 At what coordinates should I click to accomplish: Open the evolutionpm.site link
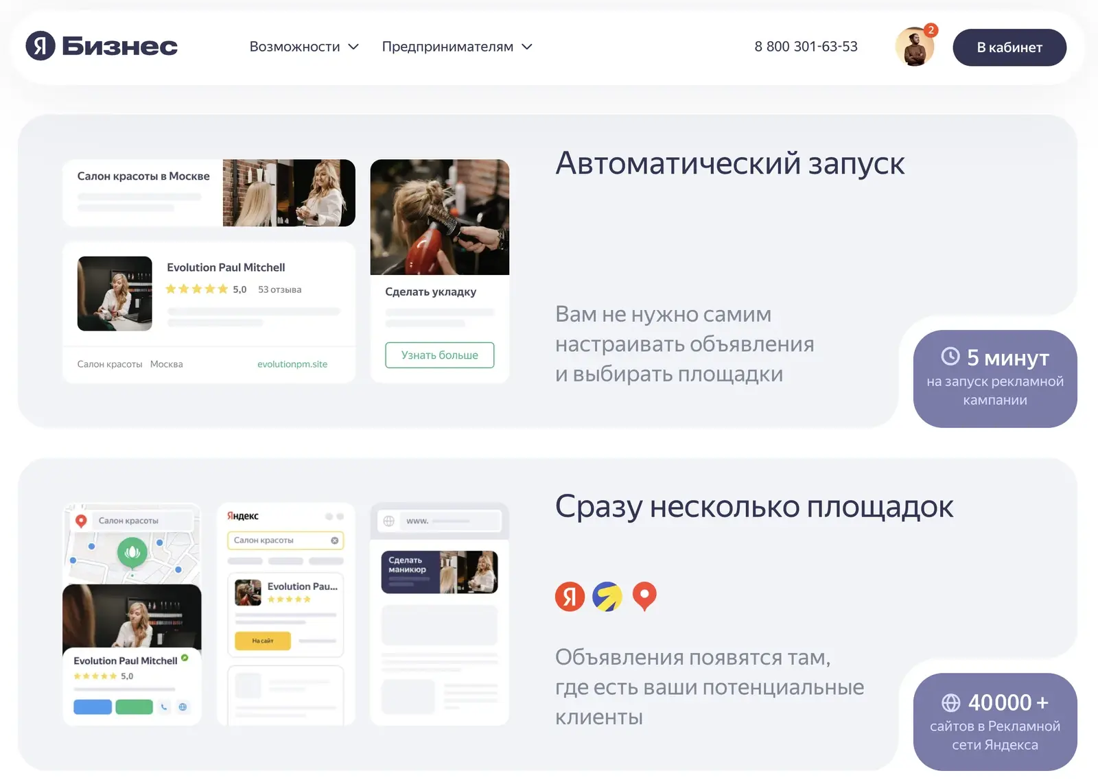(x=292, y=364)
